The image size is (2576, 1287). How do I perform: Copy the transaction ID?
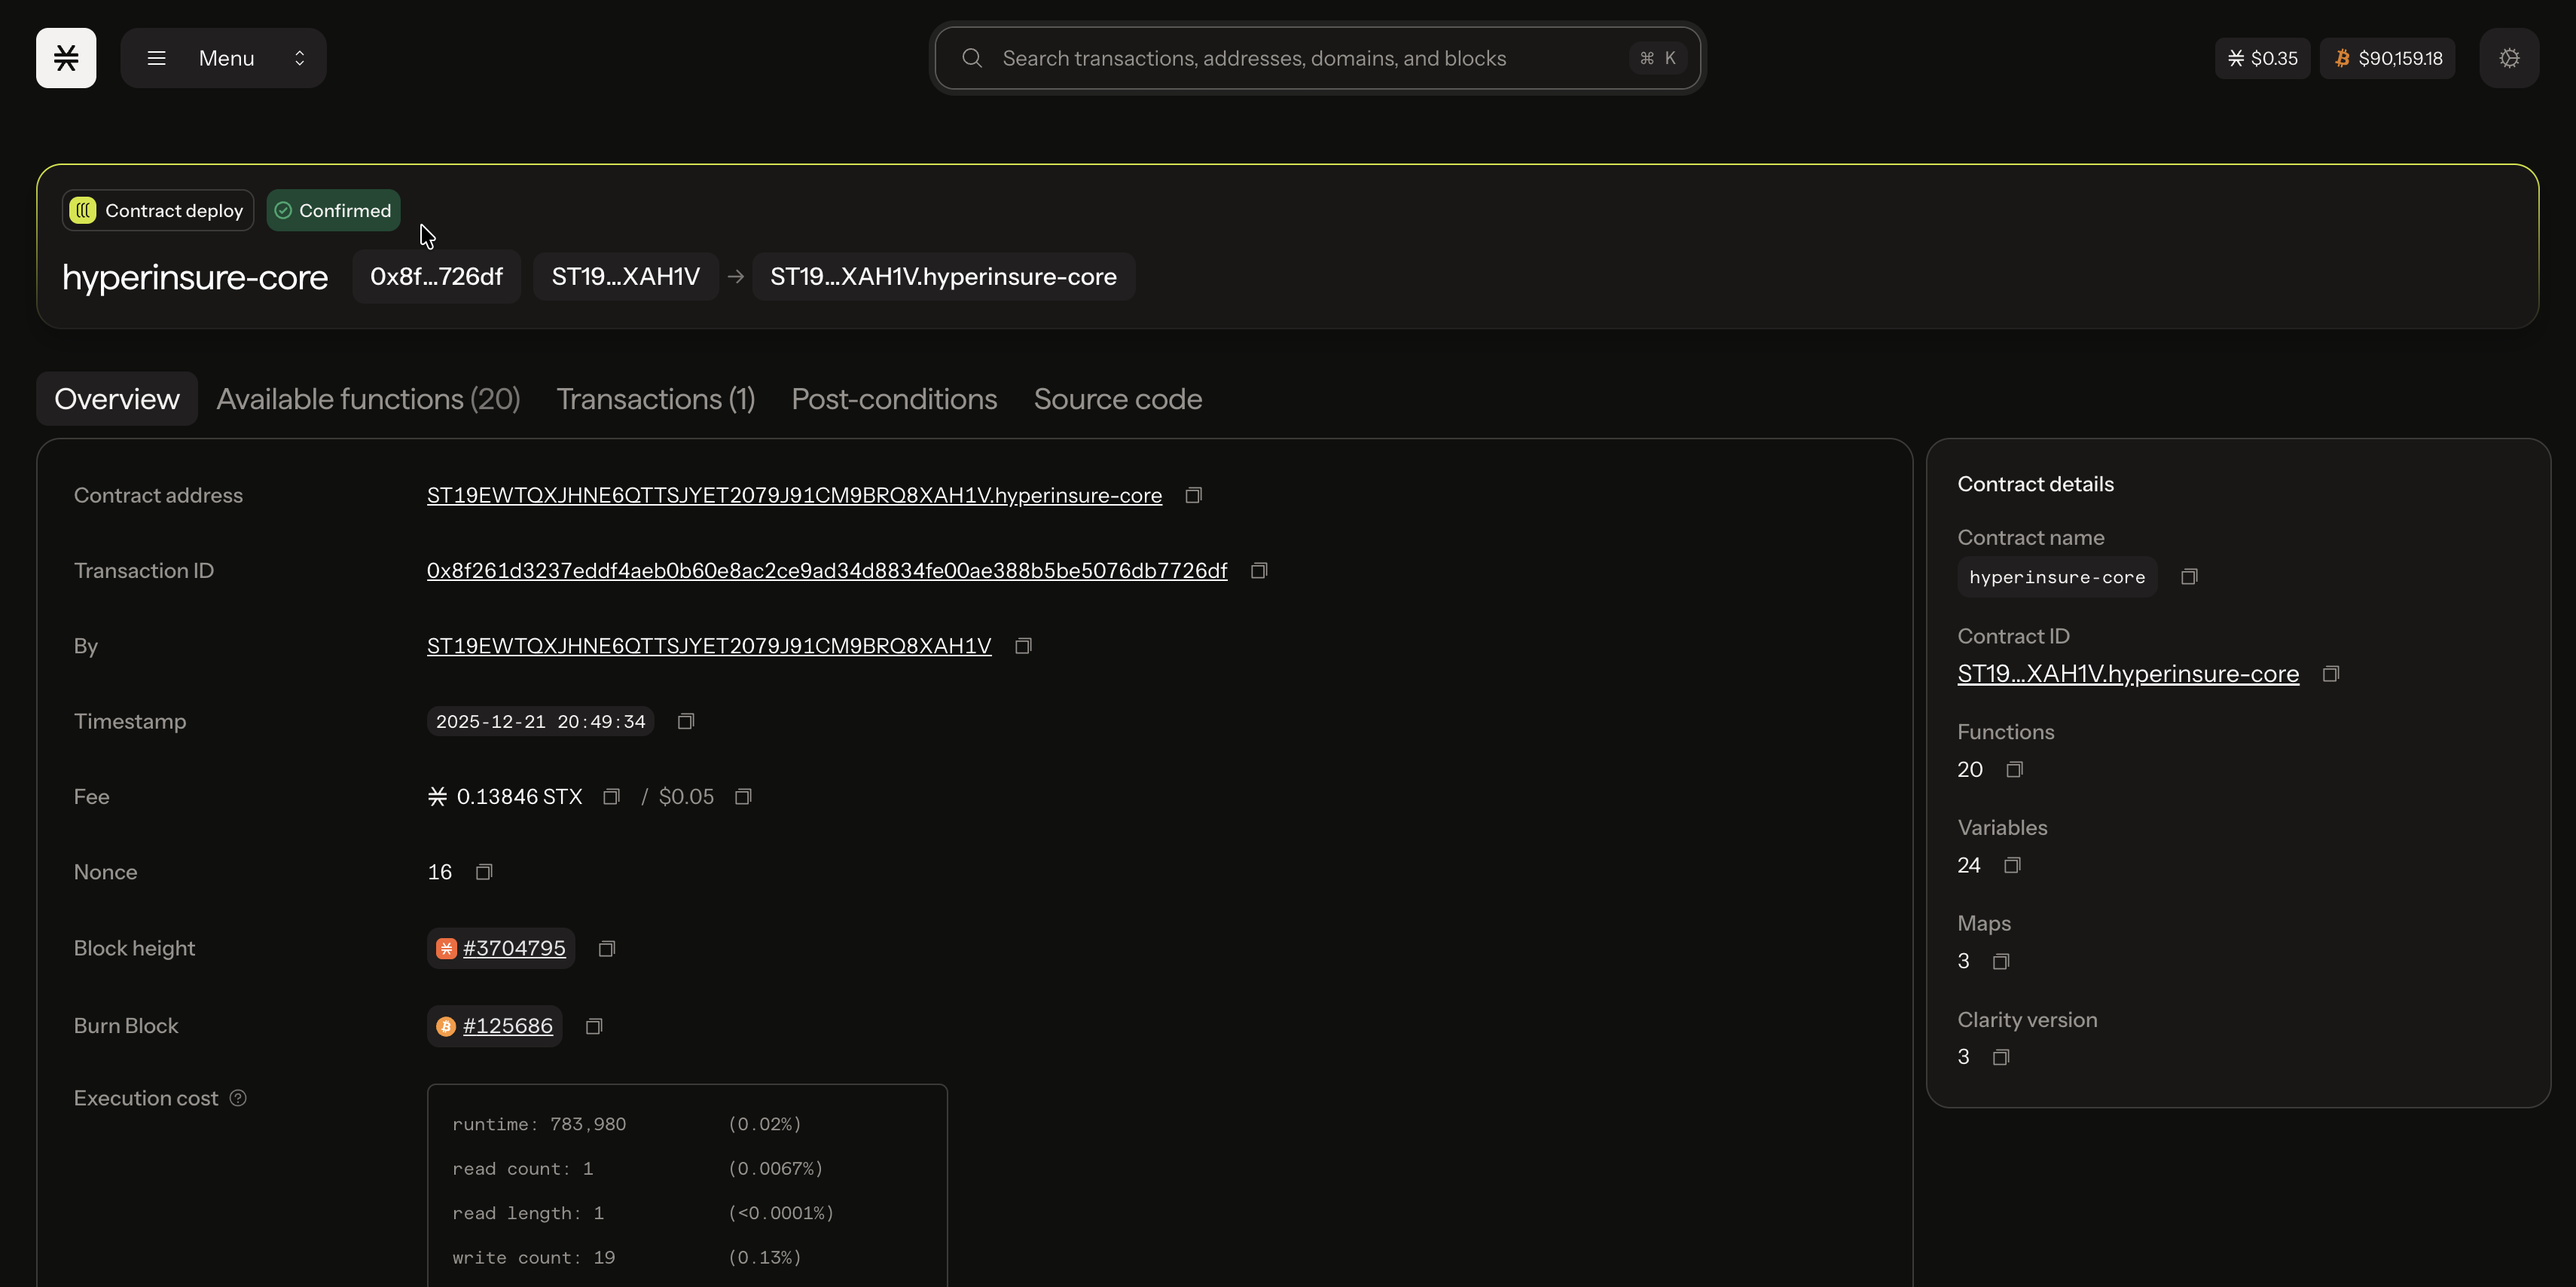coord(1259,570)
